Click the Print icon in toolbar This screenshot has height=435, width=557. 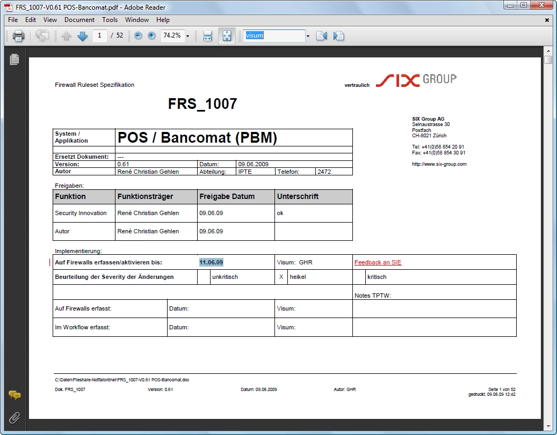pos(18,36)
